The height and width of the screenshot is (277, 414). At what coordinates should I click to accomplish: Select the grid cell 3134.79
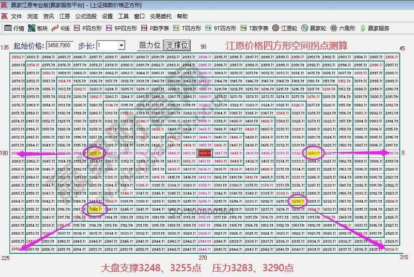click(64, 81)
